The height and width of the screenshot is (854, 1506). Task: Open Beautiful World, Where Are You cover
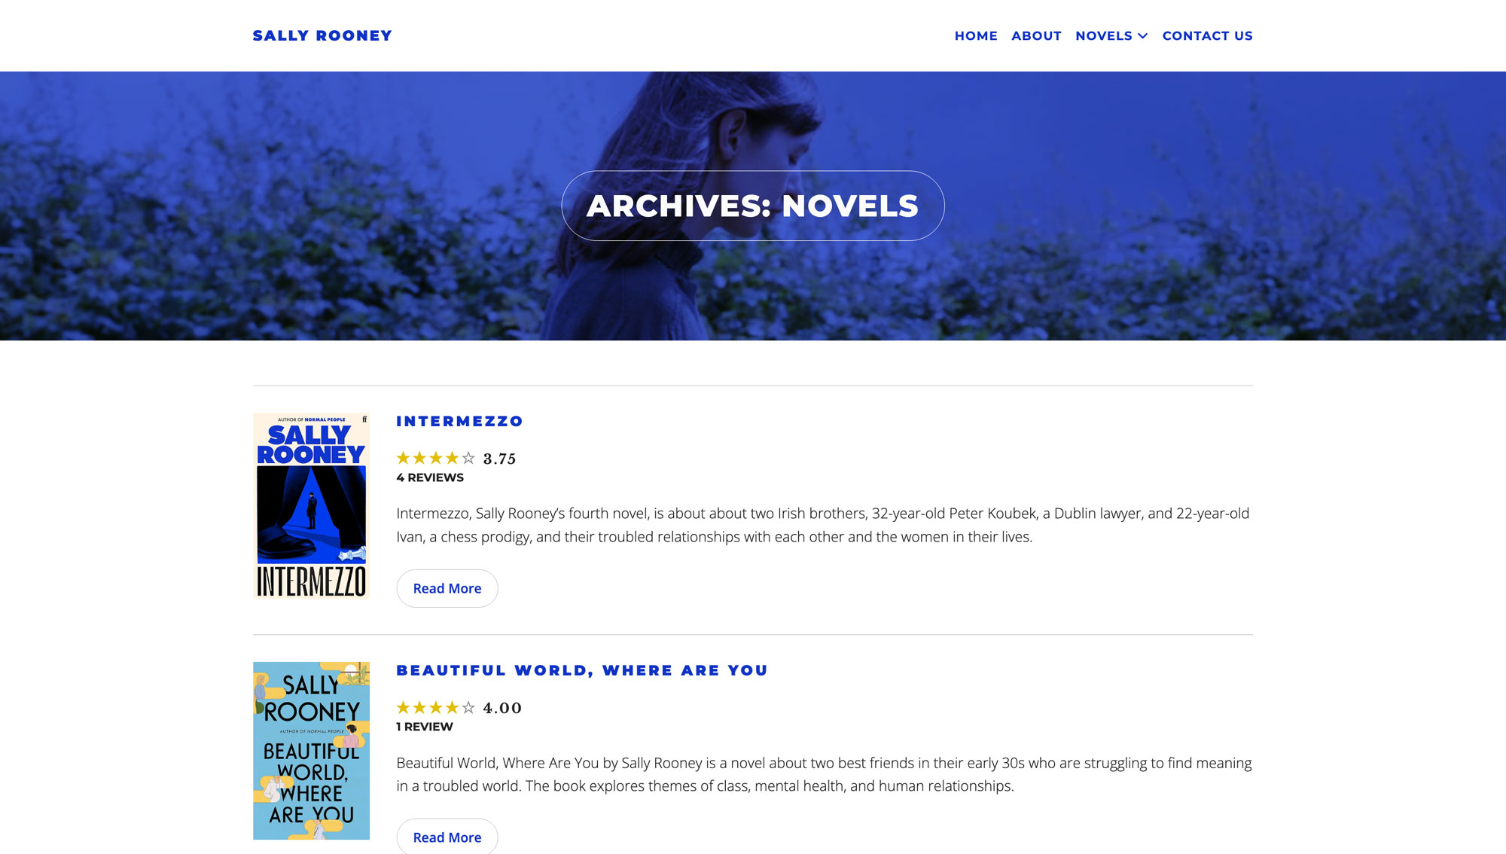pyautogui.click(x=311, y=751)
